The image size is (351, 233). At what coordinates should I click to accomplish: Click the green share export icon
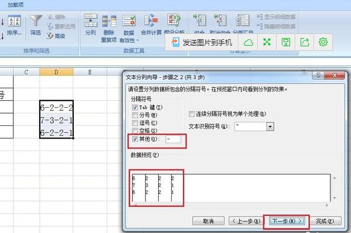click(305, 42)
